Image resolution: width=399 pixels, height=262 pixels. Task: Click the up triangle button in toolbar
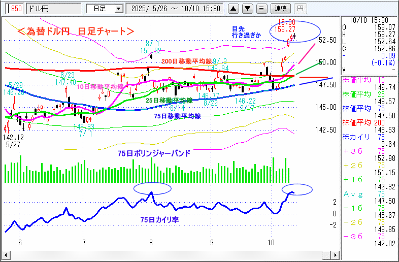234,9
